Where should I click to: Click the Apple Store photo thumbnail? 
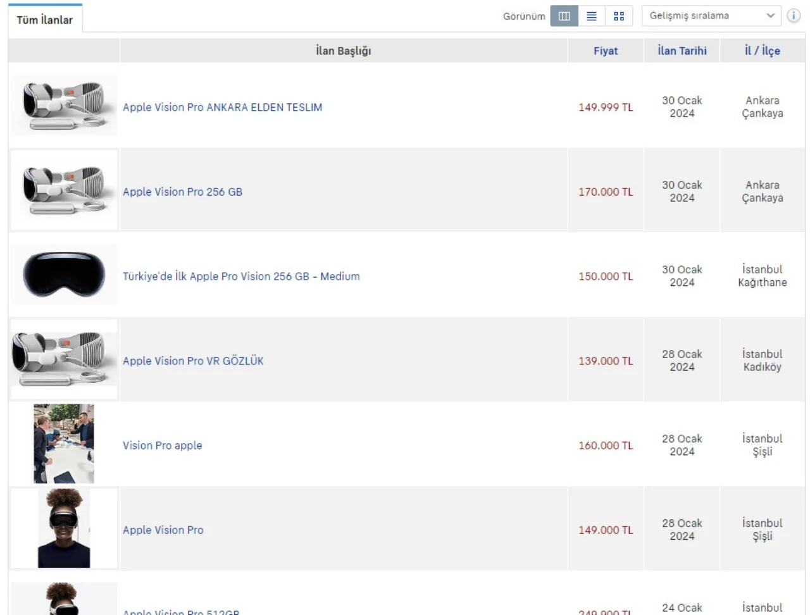(64, 444)
